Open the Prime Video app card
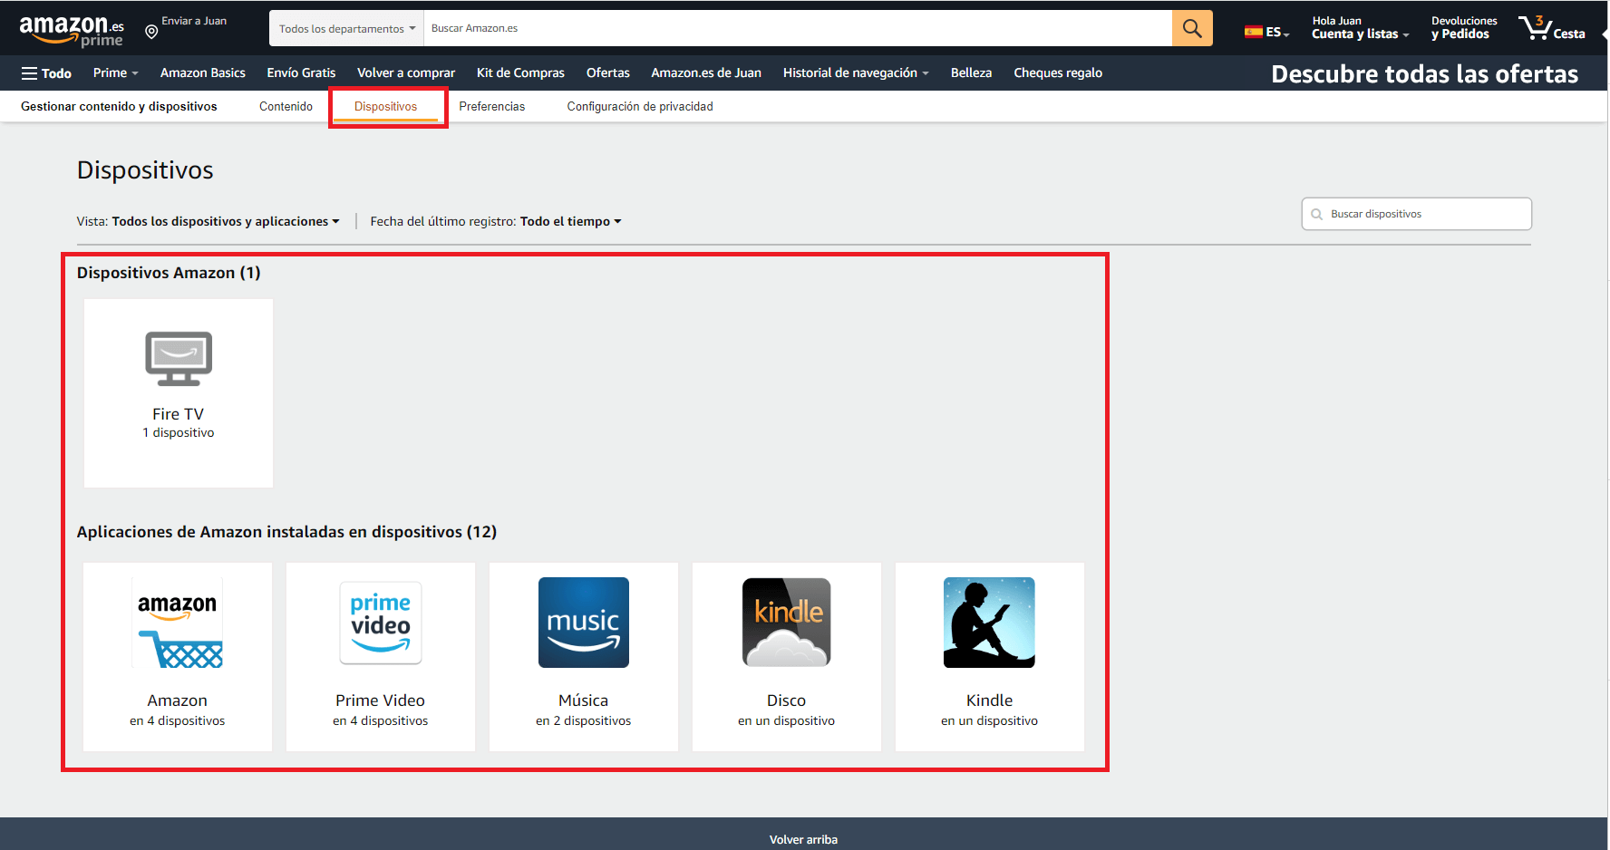Viewport: 1610px width, 850px height. 381,657
